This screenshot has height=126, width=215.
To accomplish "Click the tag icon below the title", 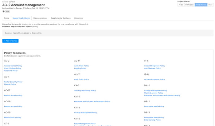I will [4, 12].
